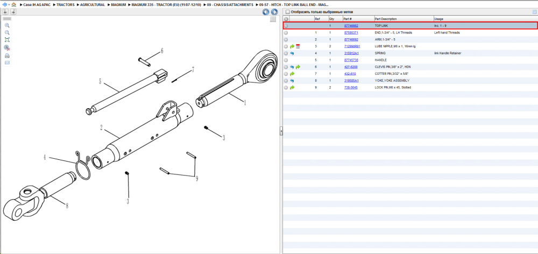538x254 pixels.
Task: Open part number 319585A1 for YOKE ASSEMBLY
Action: pos(351,81)
